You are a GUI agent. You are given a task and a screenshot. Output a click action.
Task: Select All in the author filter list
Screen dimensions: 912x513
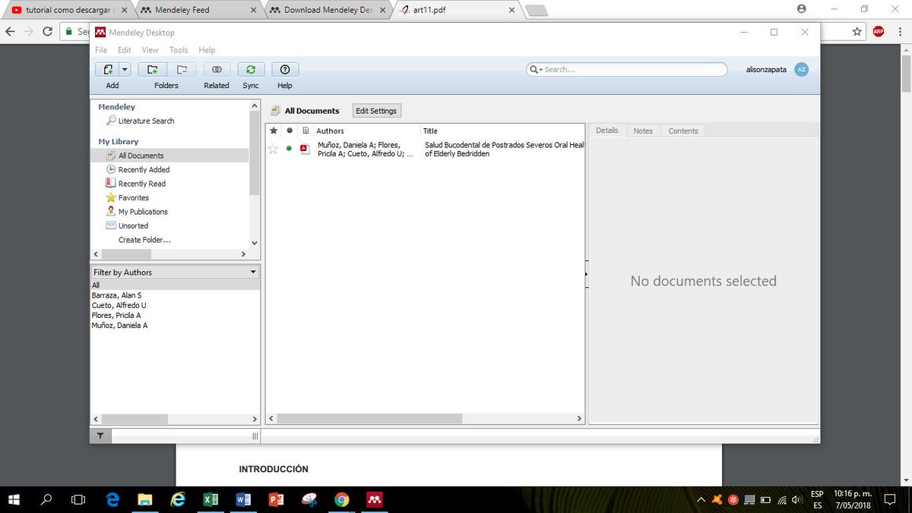tap(175, 285)
